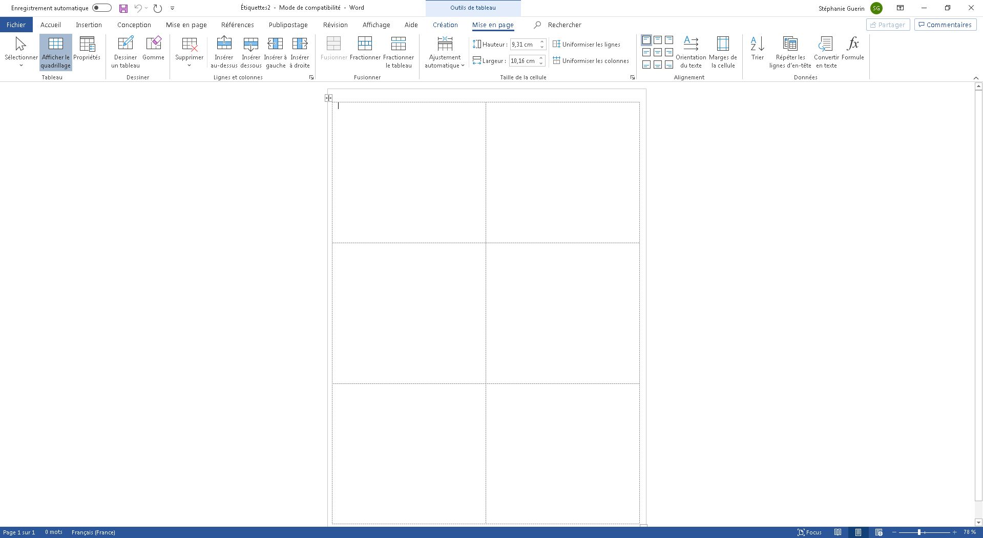Click Uniformiser les lignes button

(x=587, y=45)
